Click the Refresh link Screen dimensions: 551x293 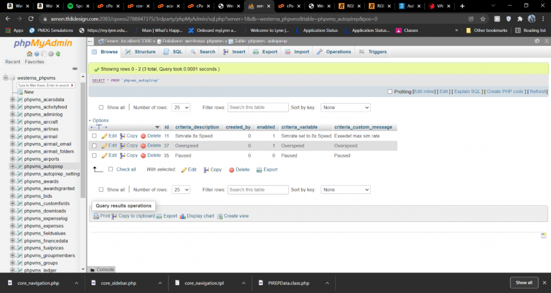click(x=538, y=91)
